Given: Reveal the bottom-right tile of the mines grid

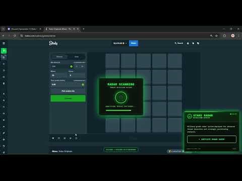Looking at the screenshot, I should (175, 125).
